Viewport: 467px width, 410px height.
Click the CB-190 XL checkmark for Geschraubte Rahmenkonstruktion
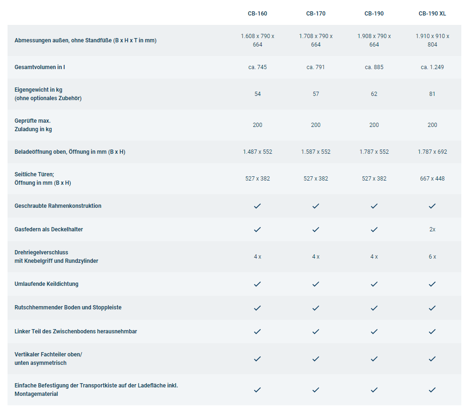[432, 206]
